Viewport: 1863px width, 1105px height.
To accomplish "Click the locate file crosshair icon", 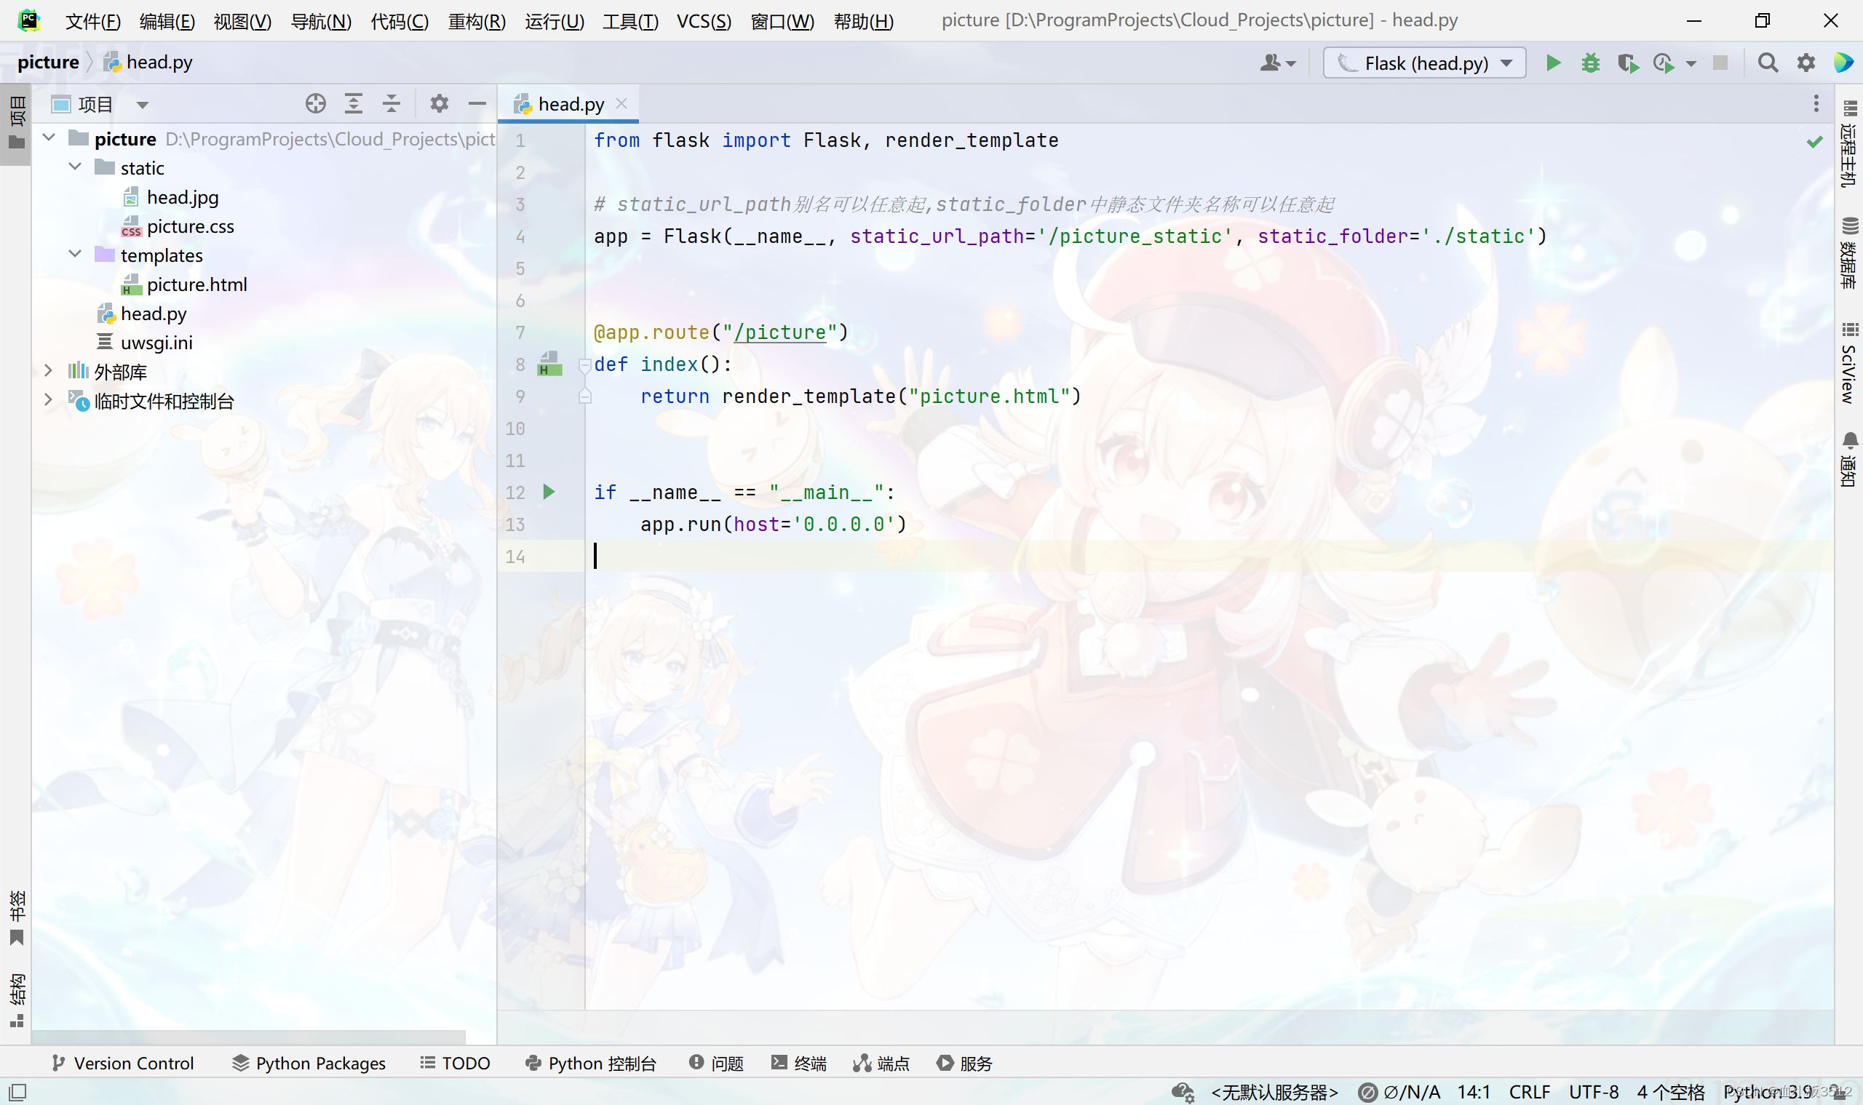I will (315, 104).
